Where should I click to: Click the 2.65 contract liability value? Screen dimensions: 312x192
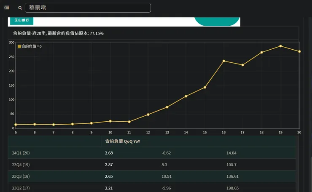[109, 176]
